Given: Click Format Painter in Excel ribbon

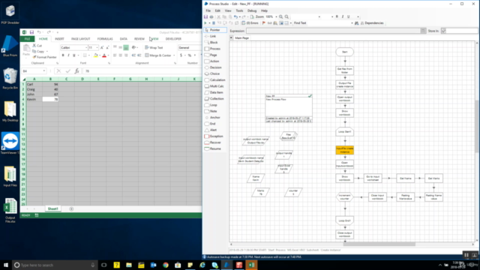Looking at the screenshot, I should coord(45,57).
